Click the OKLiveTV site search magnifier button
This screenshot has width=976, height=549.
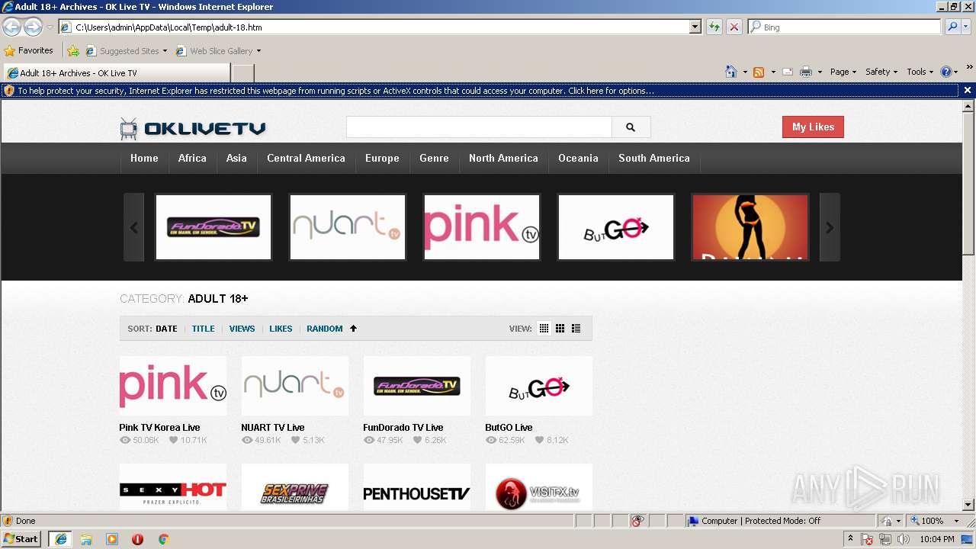point(631,127)
